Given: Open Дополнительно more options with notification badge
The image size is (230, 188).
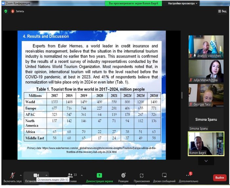Looking at the screenshot, I should point(189,175).
